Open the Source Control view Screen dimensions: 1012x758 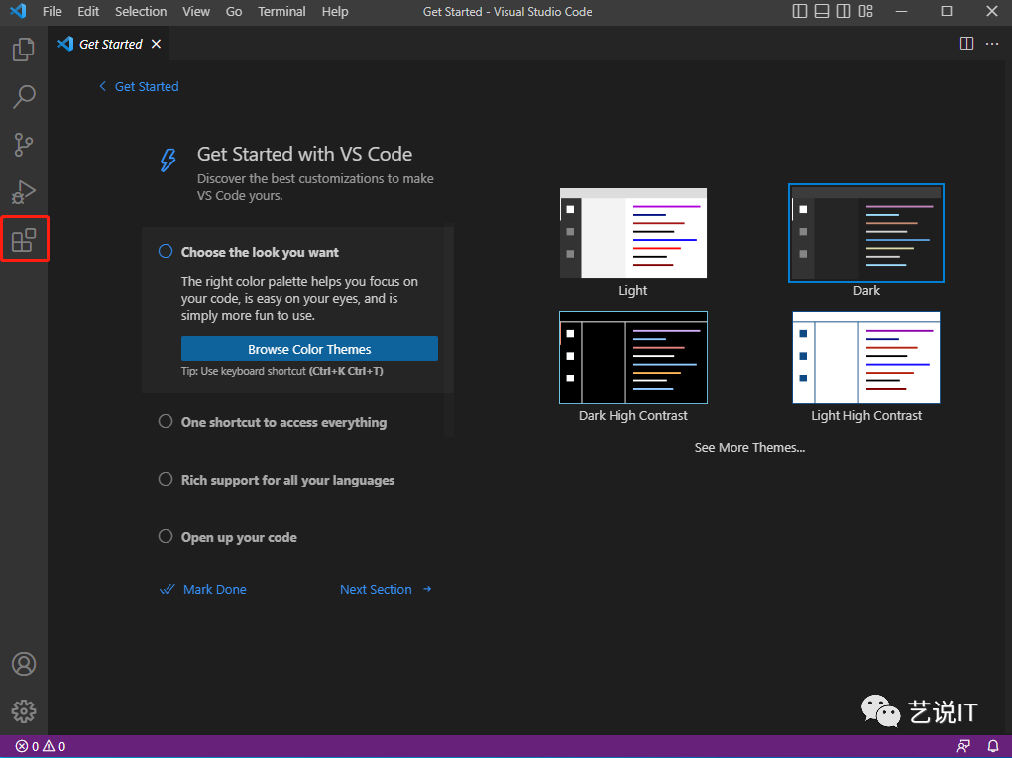tap(23, 145)
